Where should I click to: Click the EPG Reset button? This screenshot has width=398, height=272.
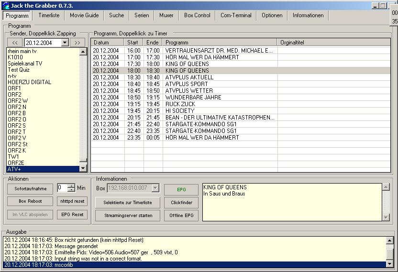click(72, 215)
